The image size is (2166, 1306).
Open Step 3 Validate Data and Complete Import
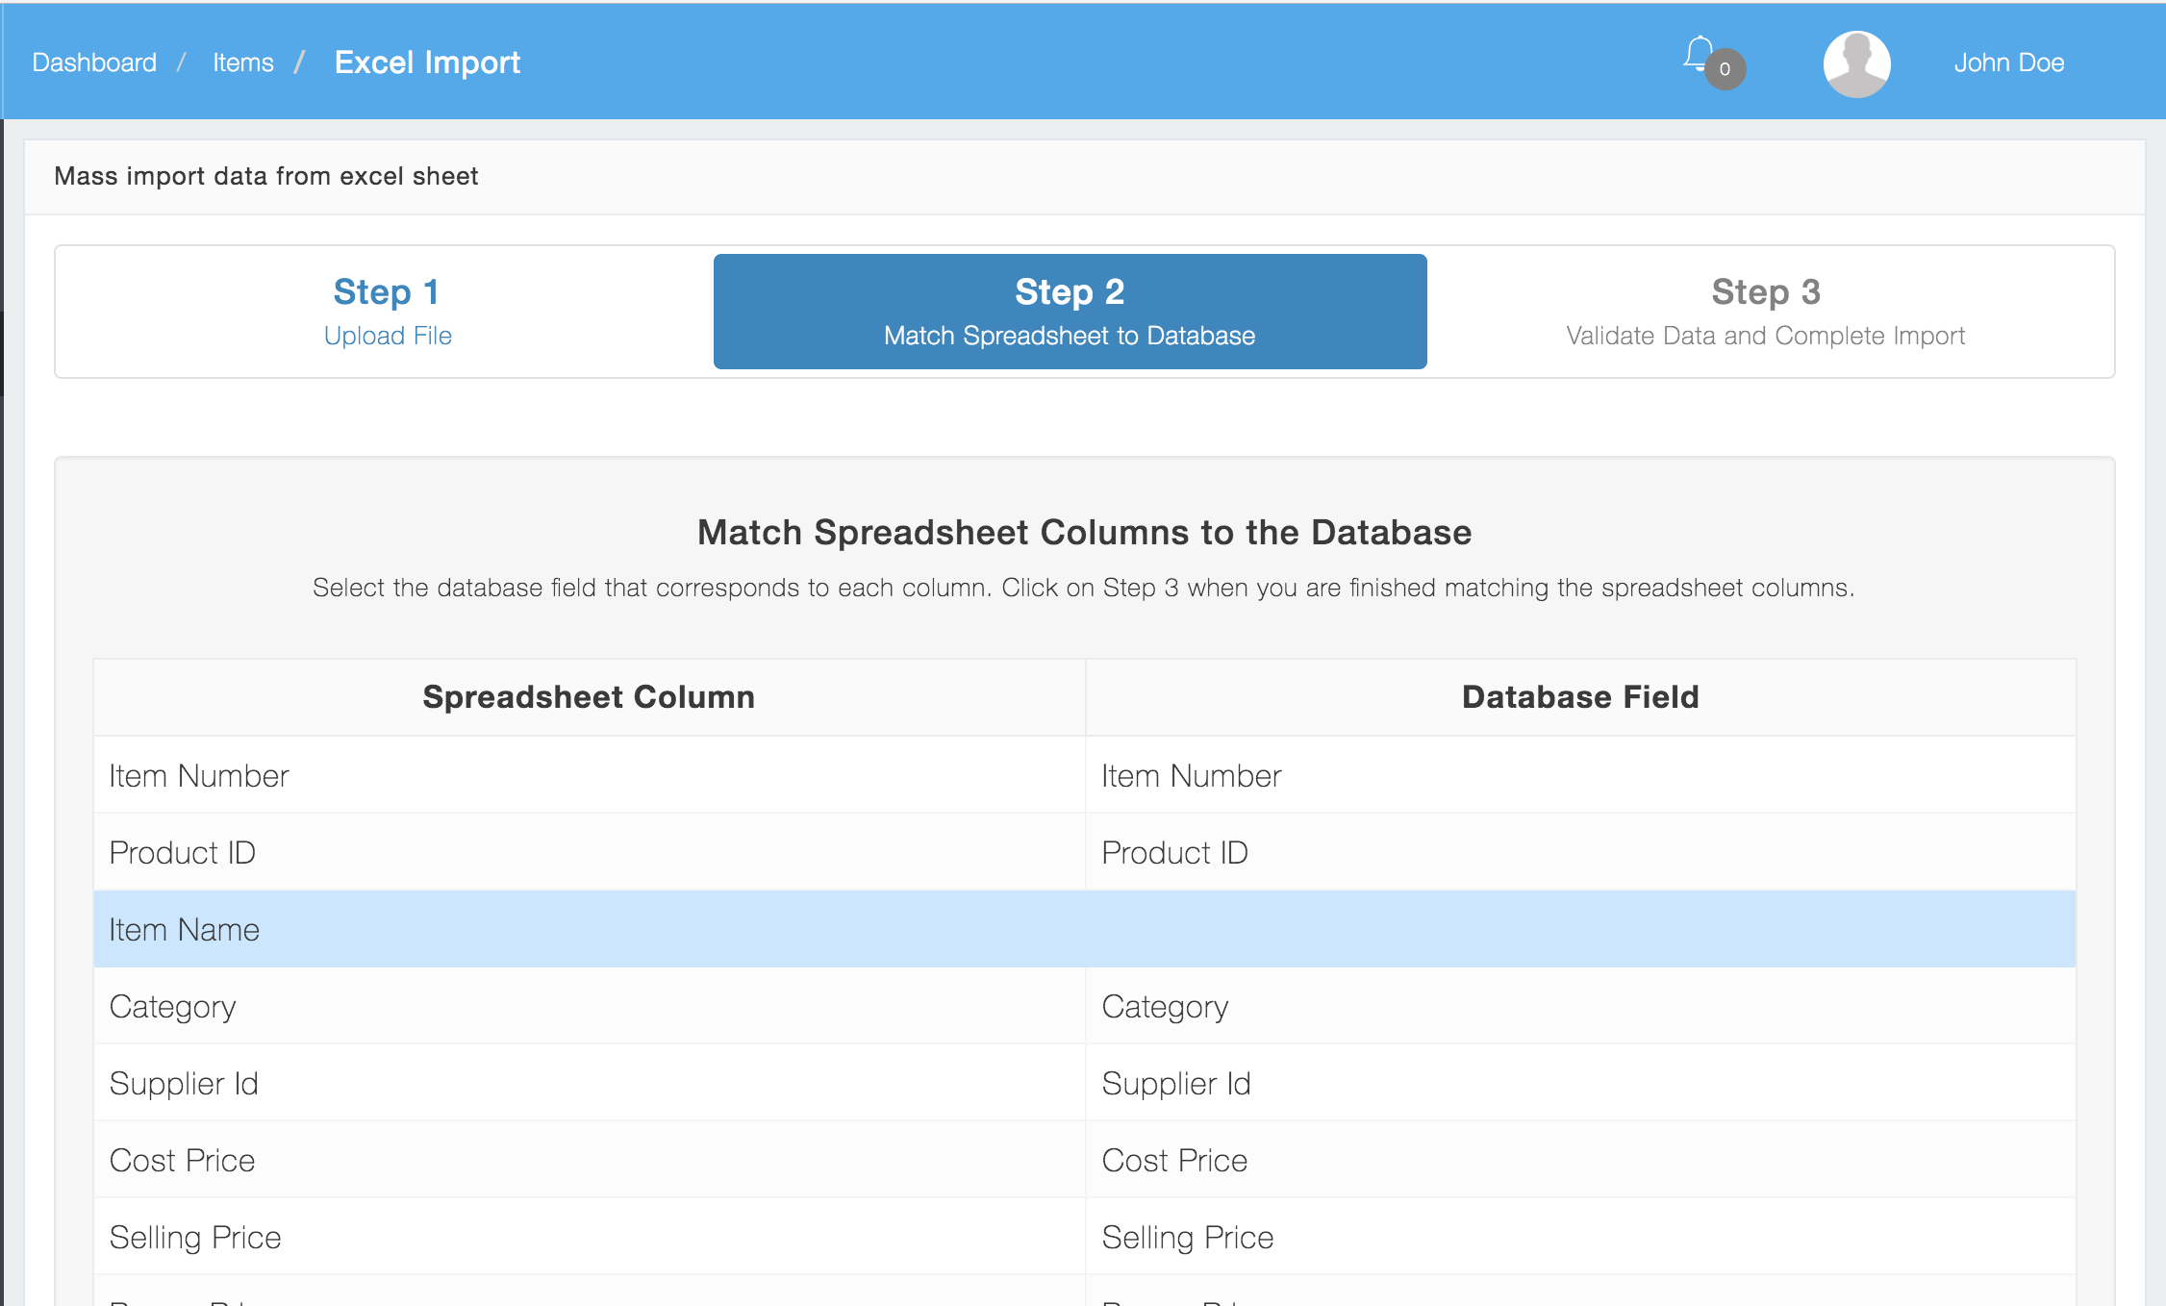coord(1765,311)
